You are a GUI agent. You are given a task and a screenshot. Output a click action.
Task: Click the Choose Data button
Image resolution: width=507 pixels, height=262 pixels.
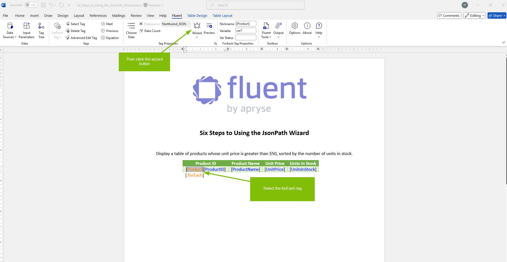coord(131,30)
